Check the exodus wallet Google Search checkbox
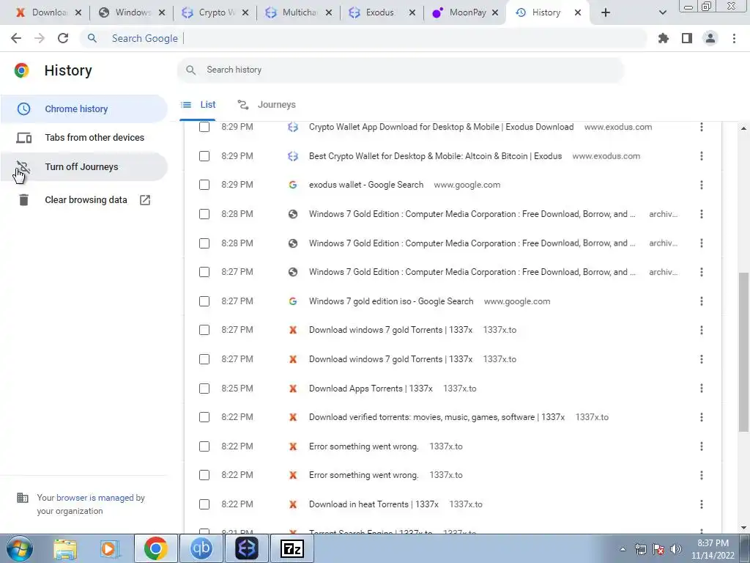Viewport: 750px width, 563px height. (204, 185)
